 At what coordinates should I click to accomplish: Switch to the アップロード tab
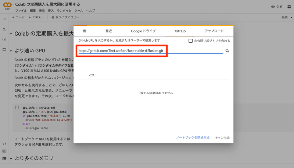[214, 31]
